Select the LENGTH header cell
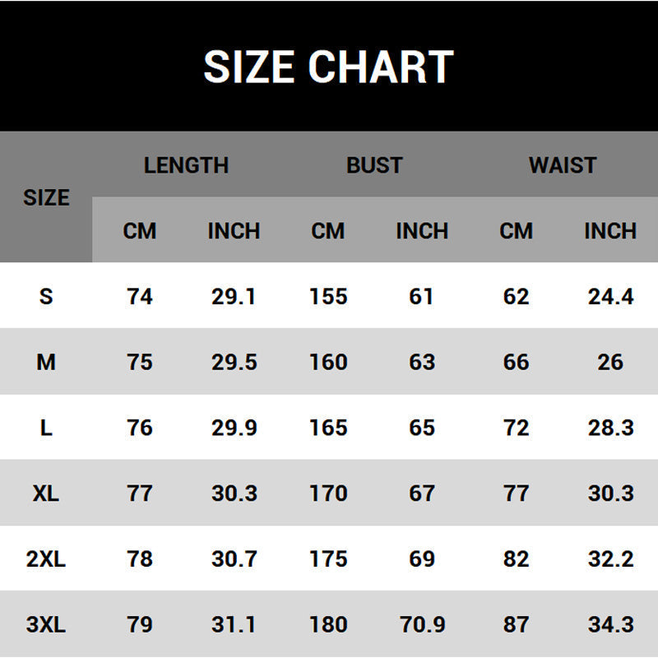 186,164
